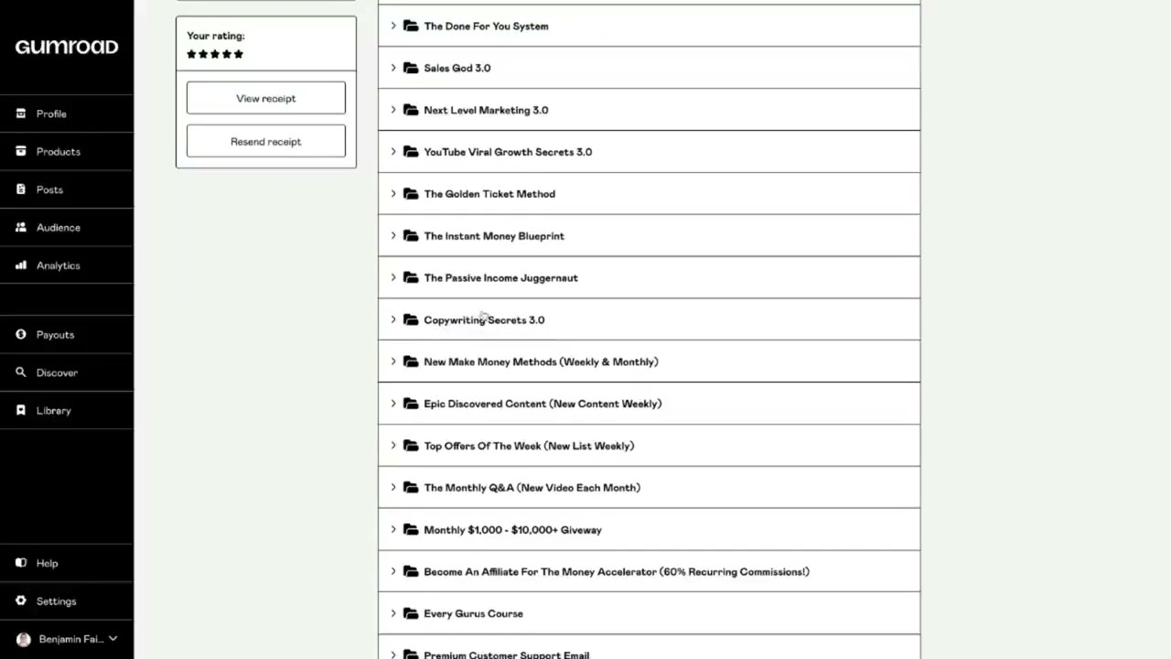Click the Settings gear icon
Viewport: 1171px width, 659px height.
(x=21, y=601)
